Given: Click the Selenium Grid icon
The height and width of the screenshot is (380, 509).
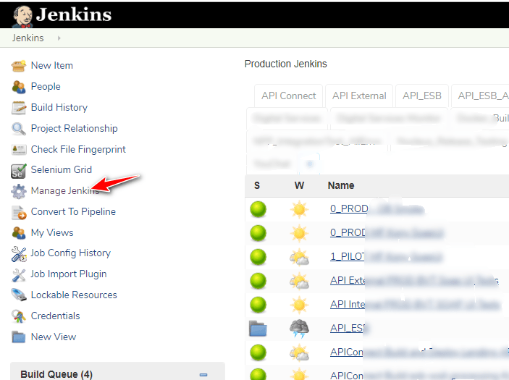Looking at the screenshot, I should pyautogui.click(x=19, y=171).
